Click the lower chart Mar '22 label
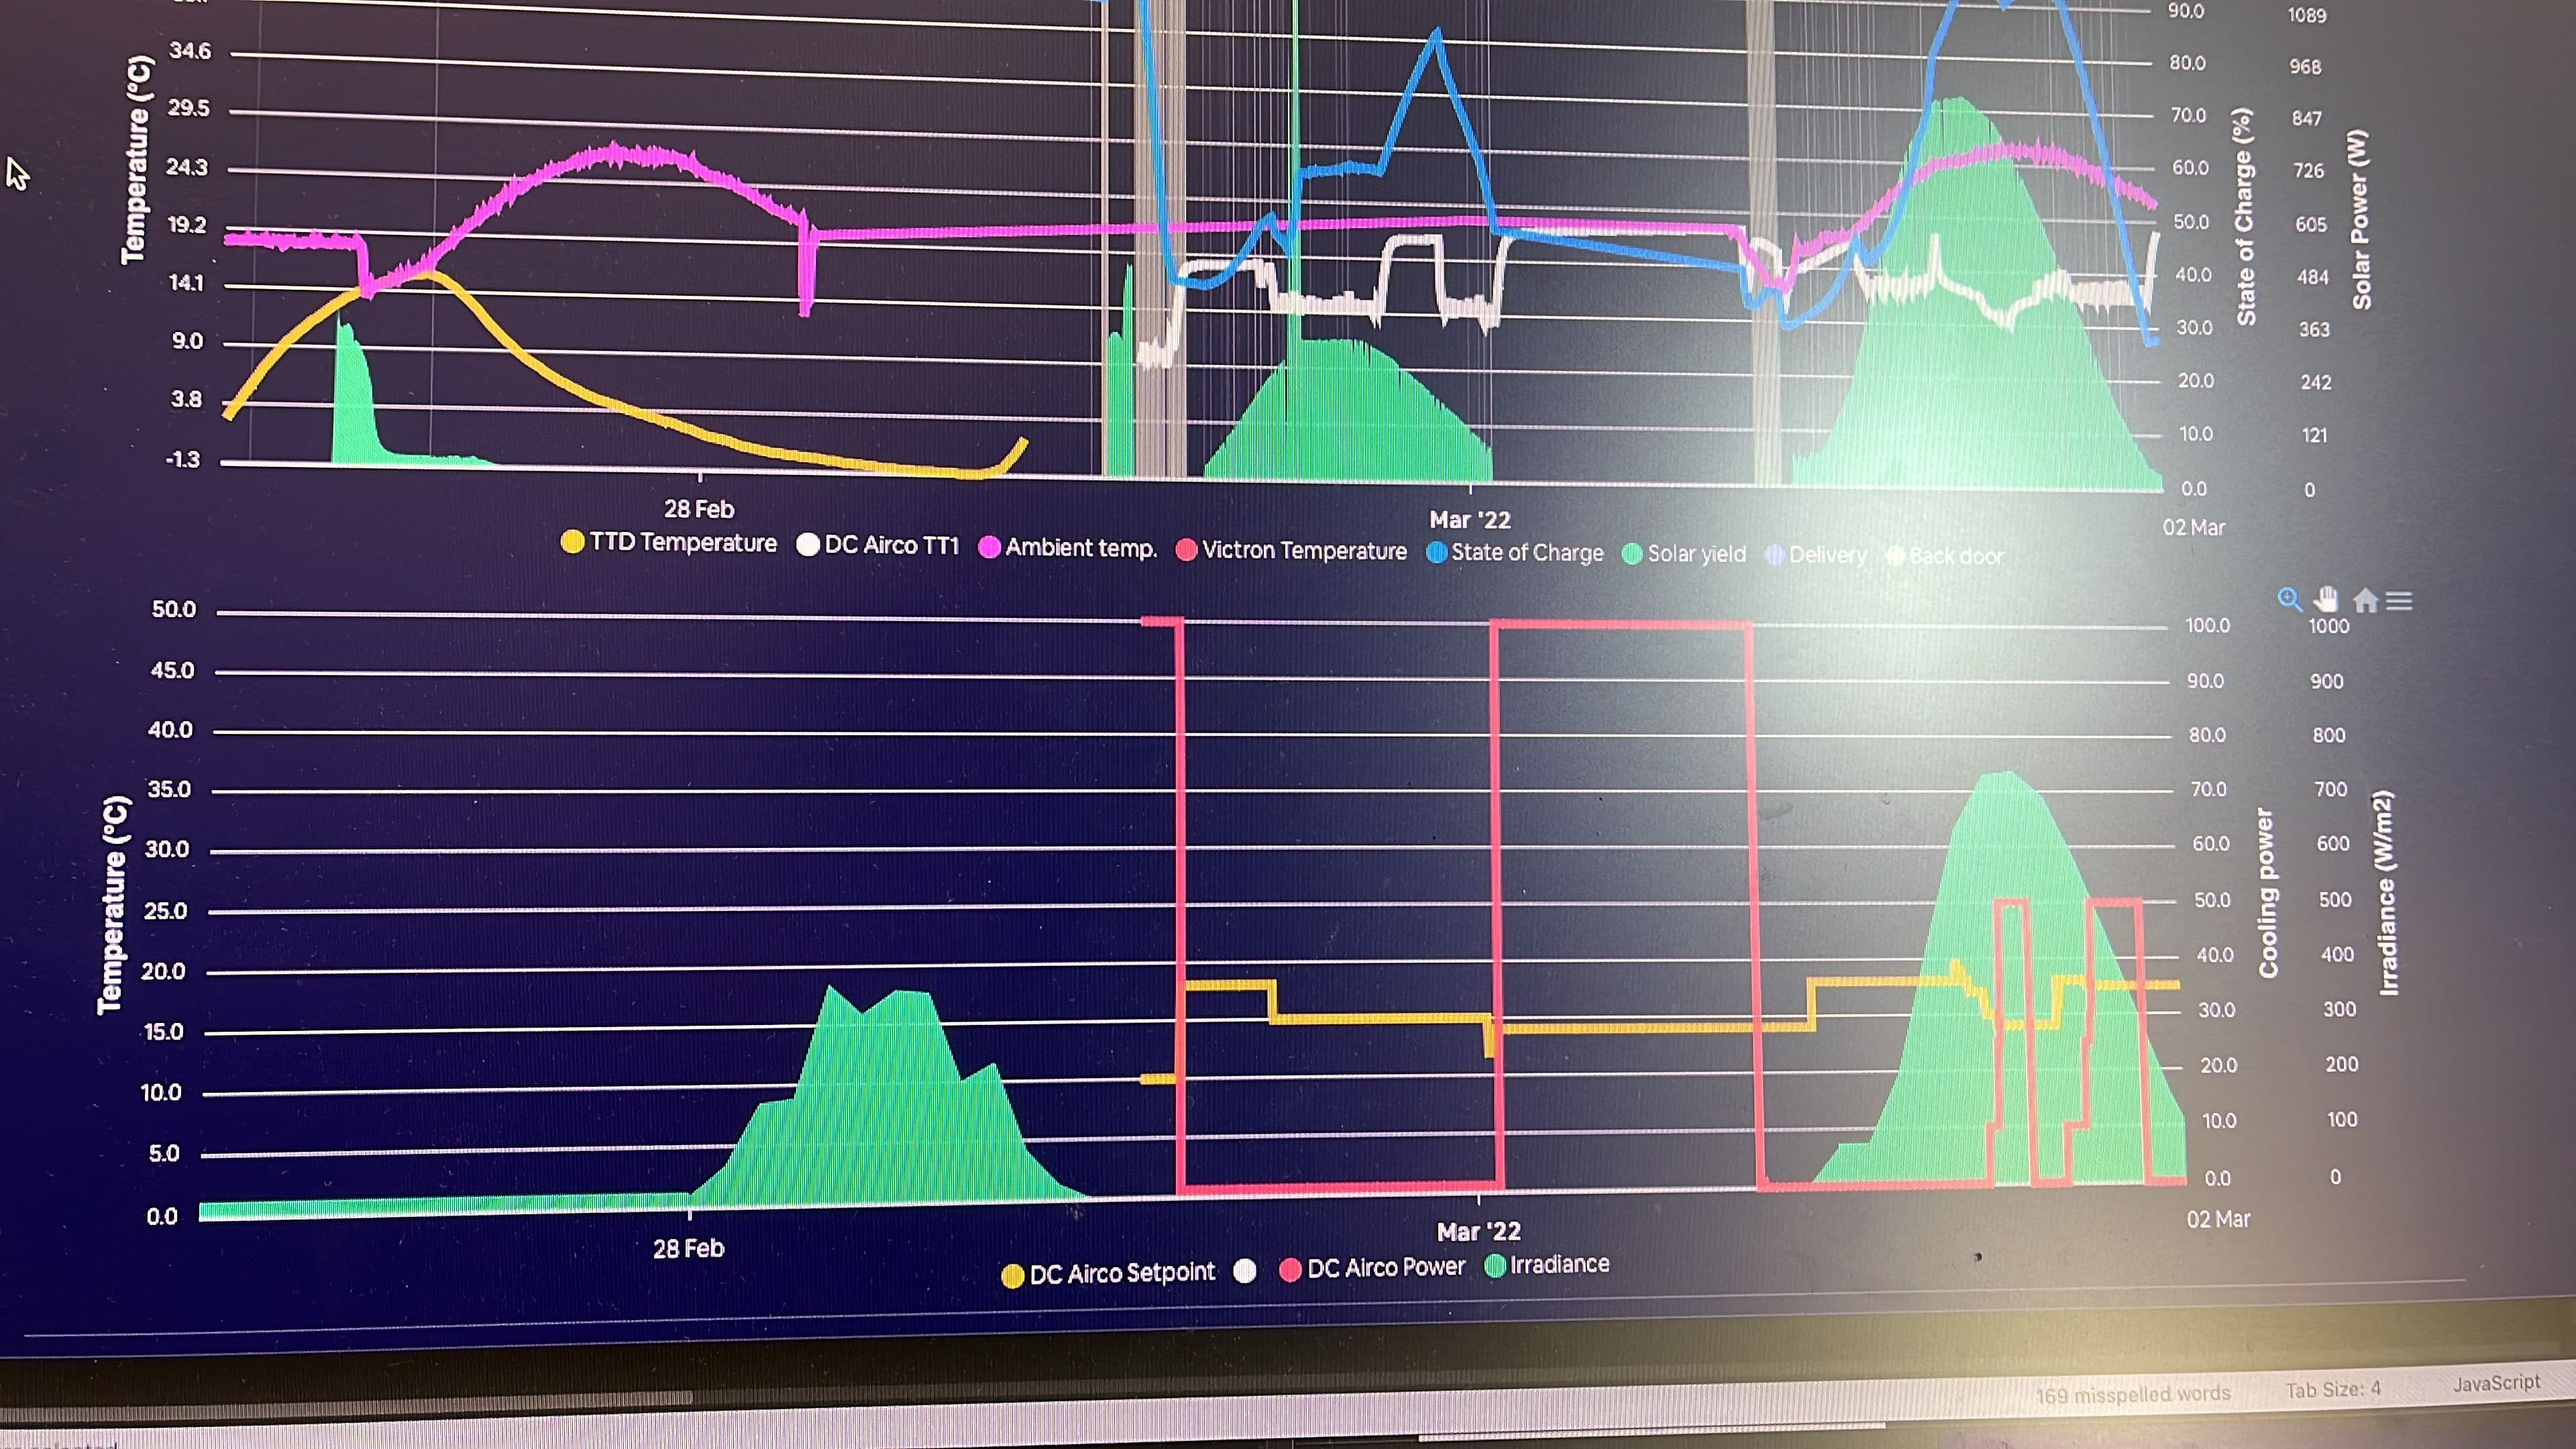The image size is (2576, 1449). 1478,1231
